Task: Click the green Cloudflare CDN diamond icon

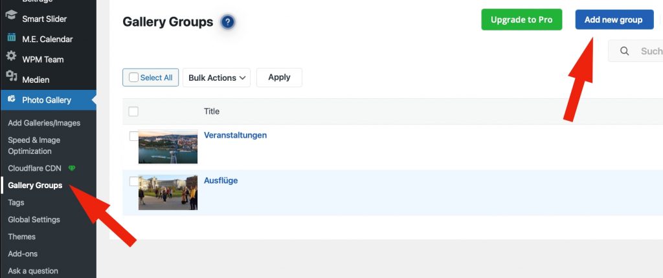Action: pyautogui.click(x=72, y=169)
